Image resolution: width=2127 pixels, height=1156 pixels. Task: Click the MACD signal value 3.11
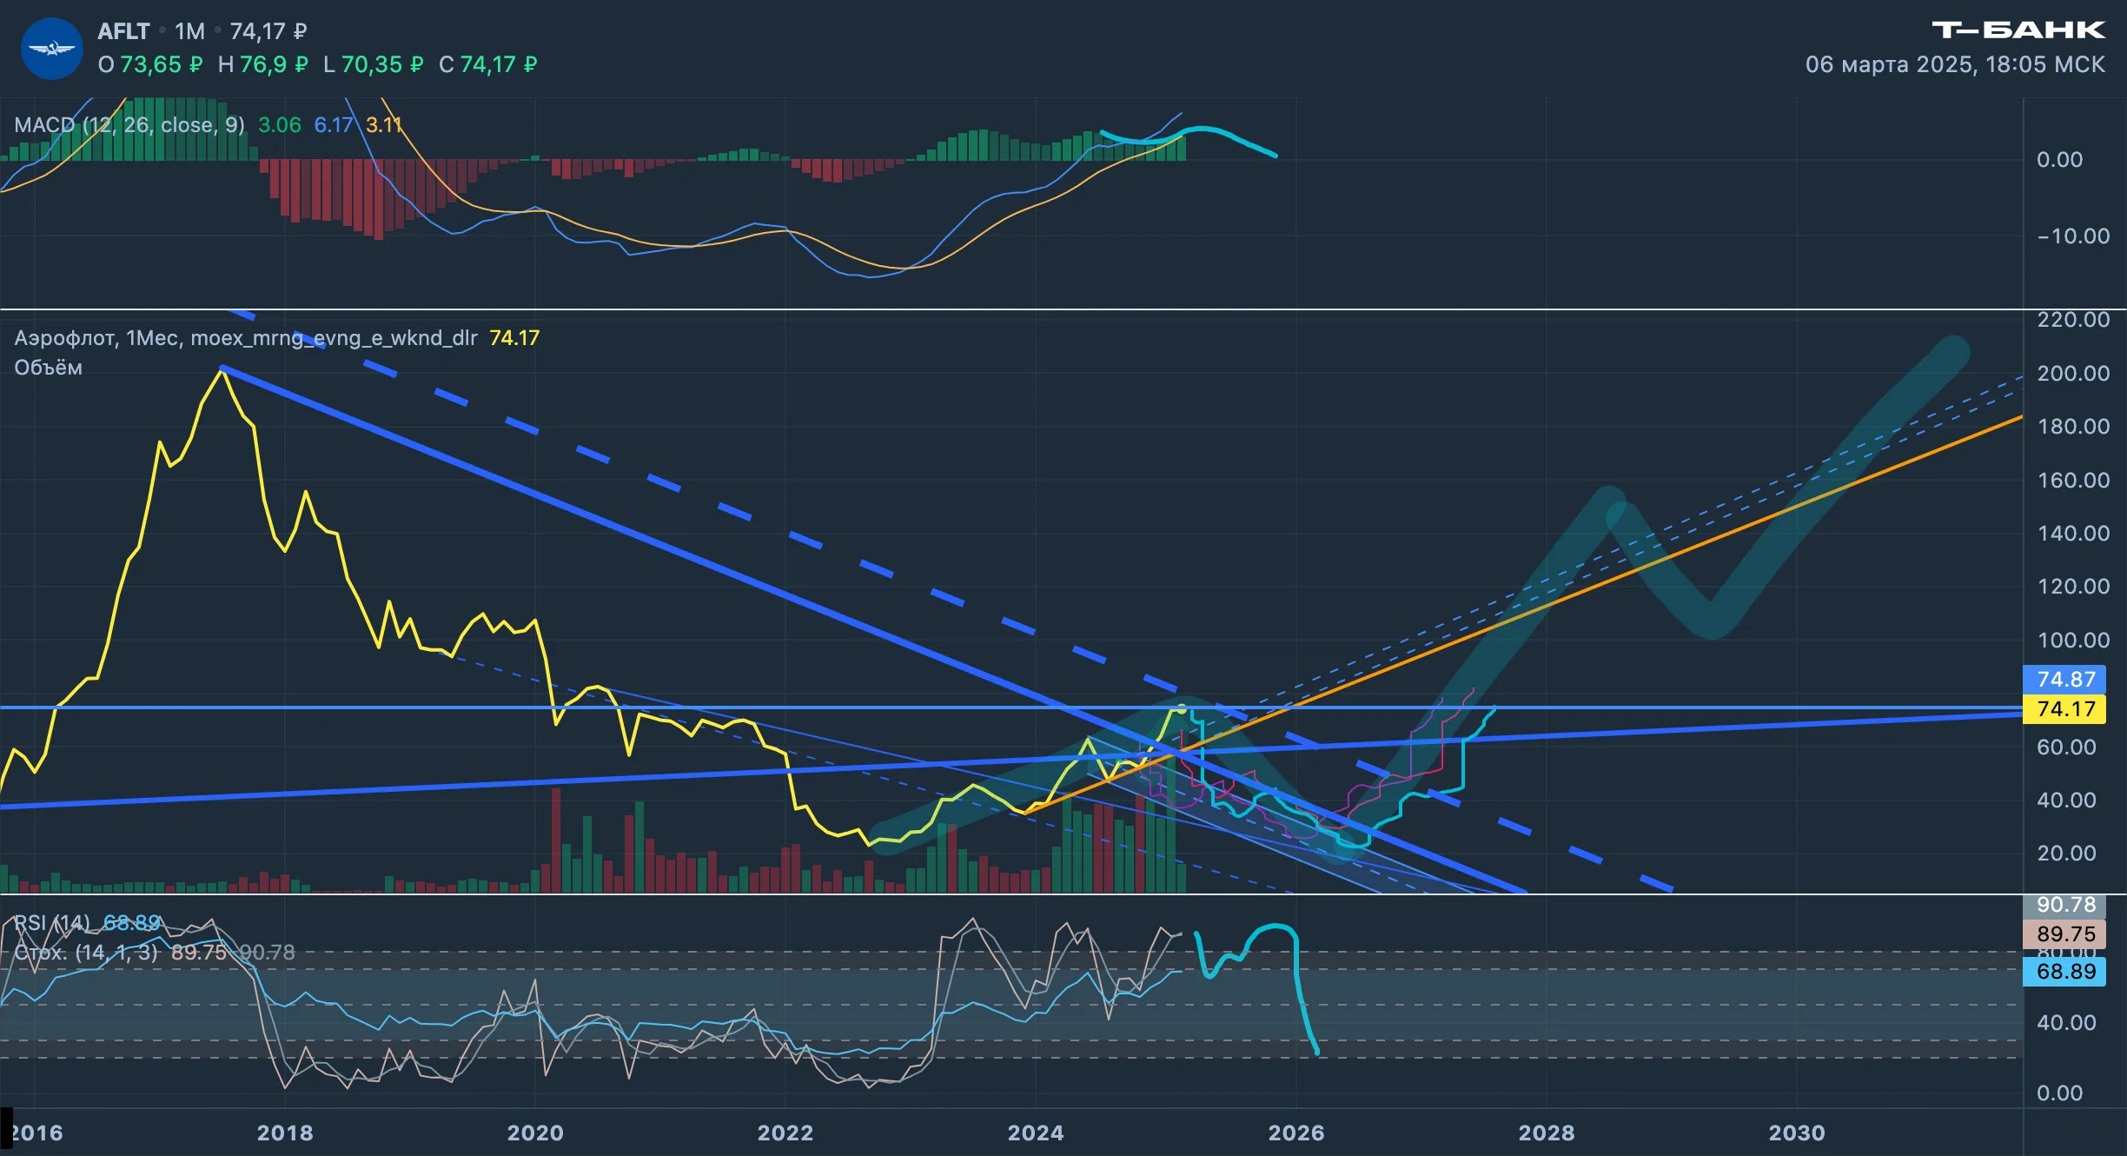click(383, 125)
